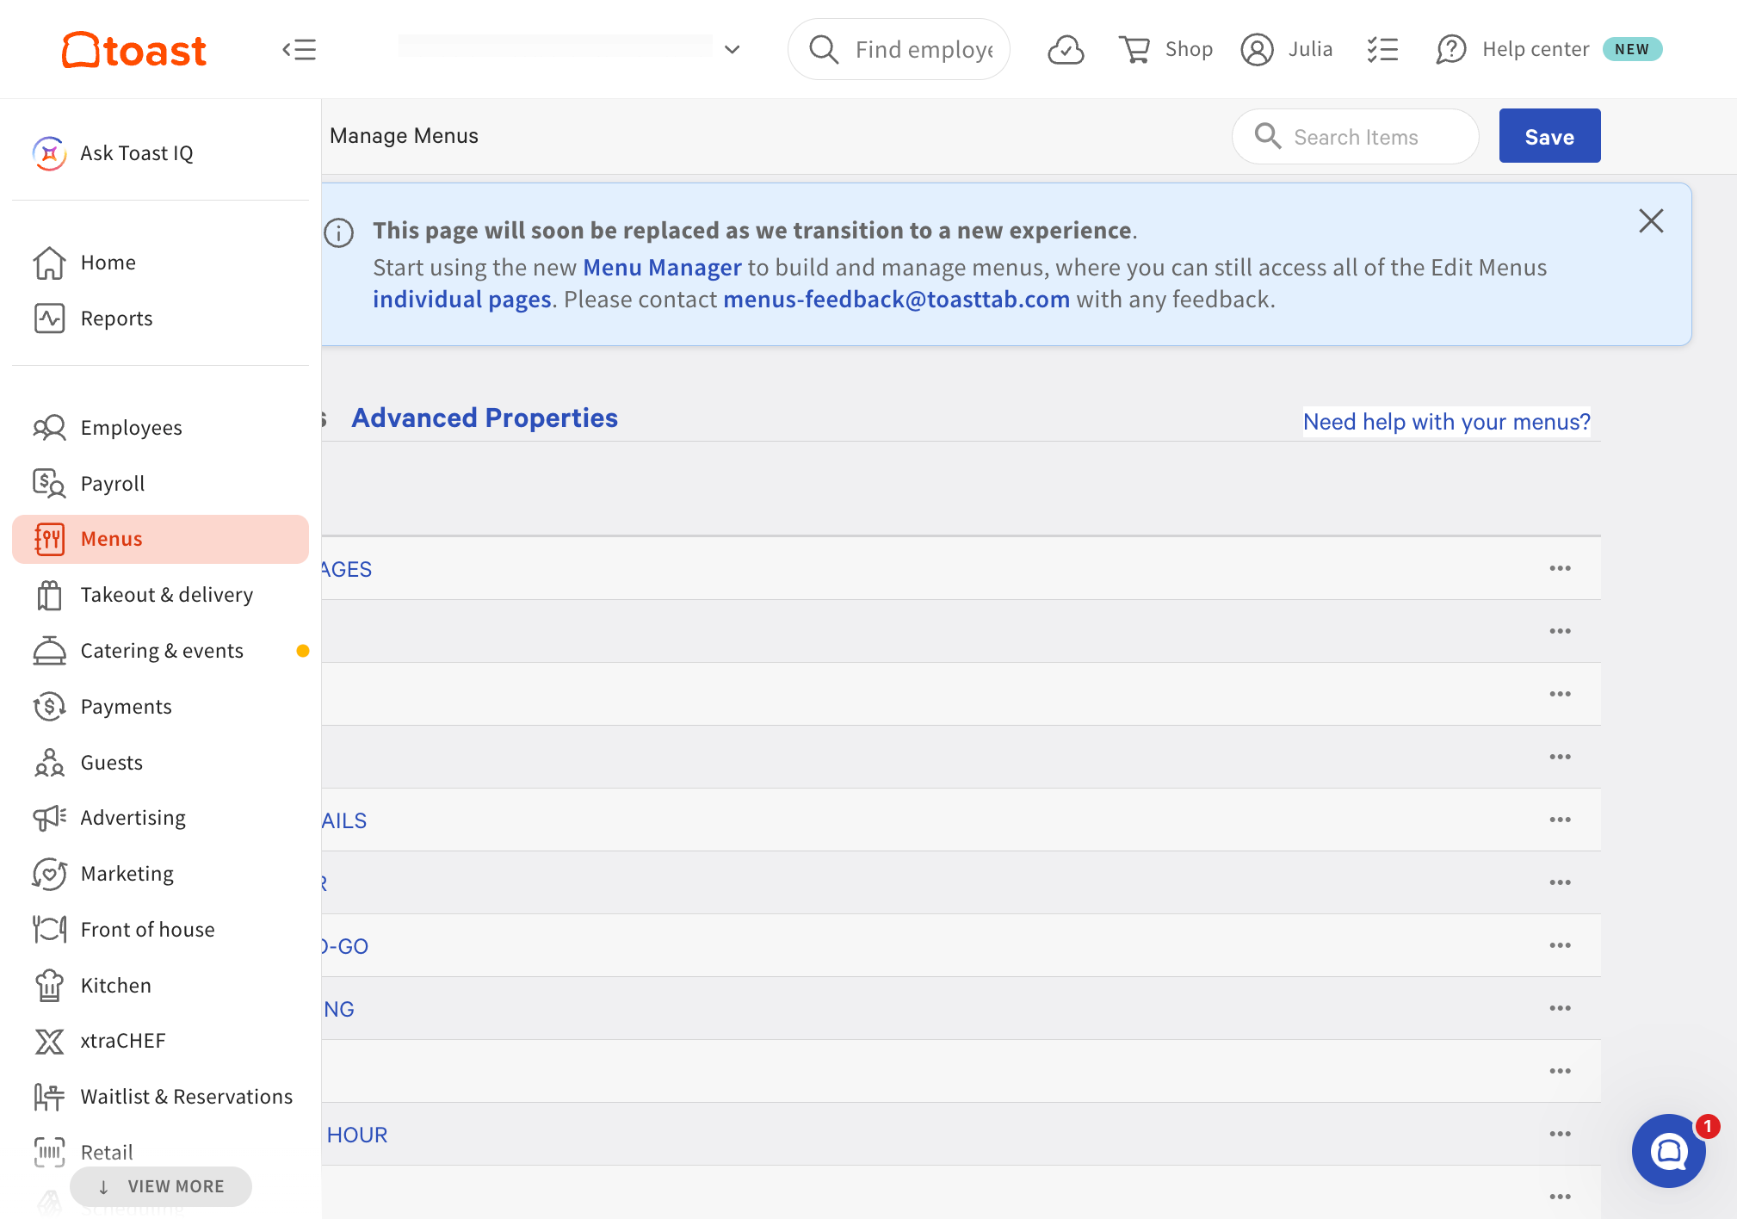
Task: Open the task checklist icon
Action: click(1382, 49)
